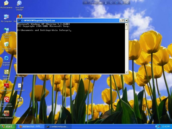Minimize the cmd.exe window

[121, 21]
